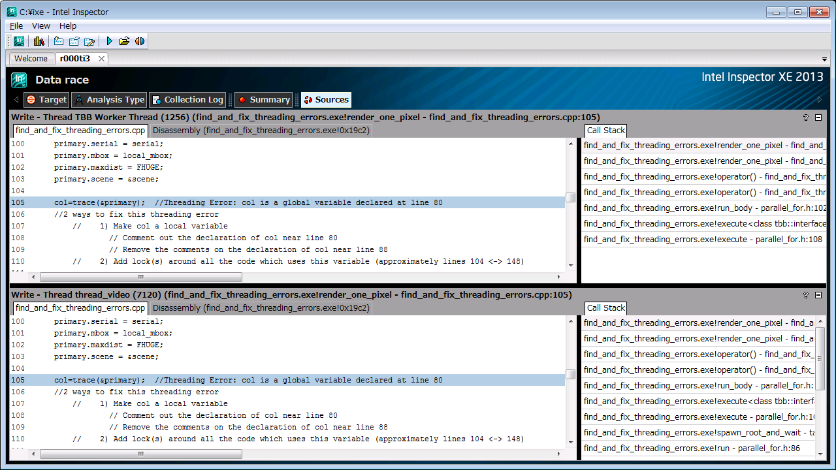
Task: Click lower call stack vertical scrollbar
Action: click(x=821, y=358)
